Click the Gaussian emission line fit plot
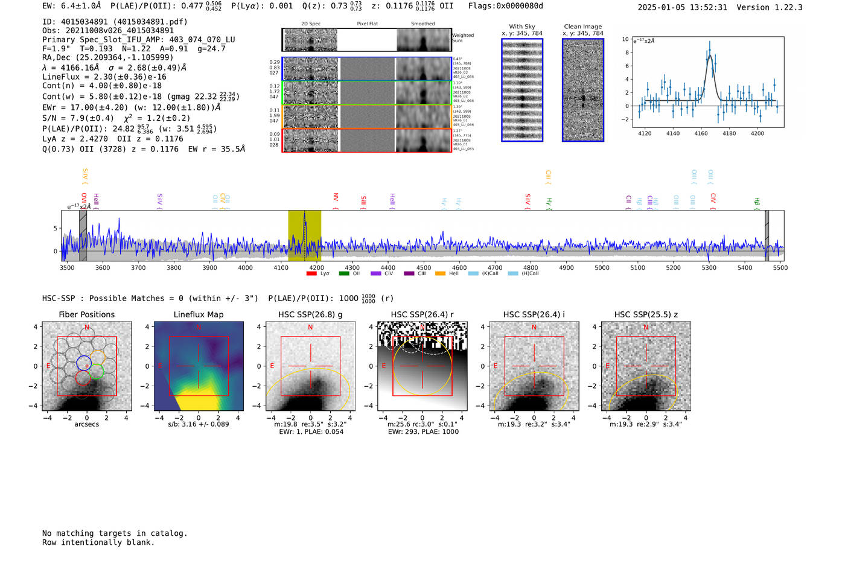The height and width of the screenshot is (575, 845). pos(708,81)
